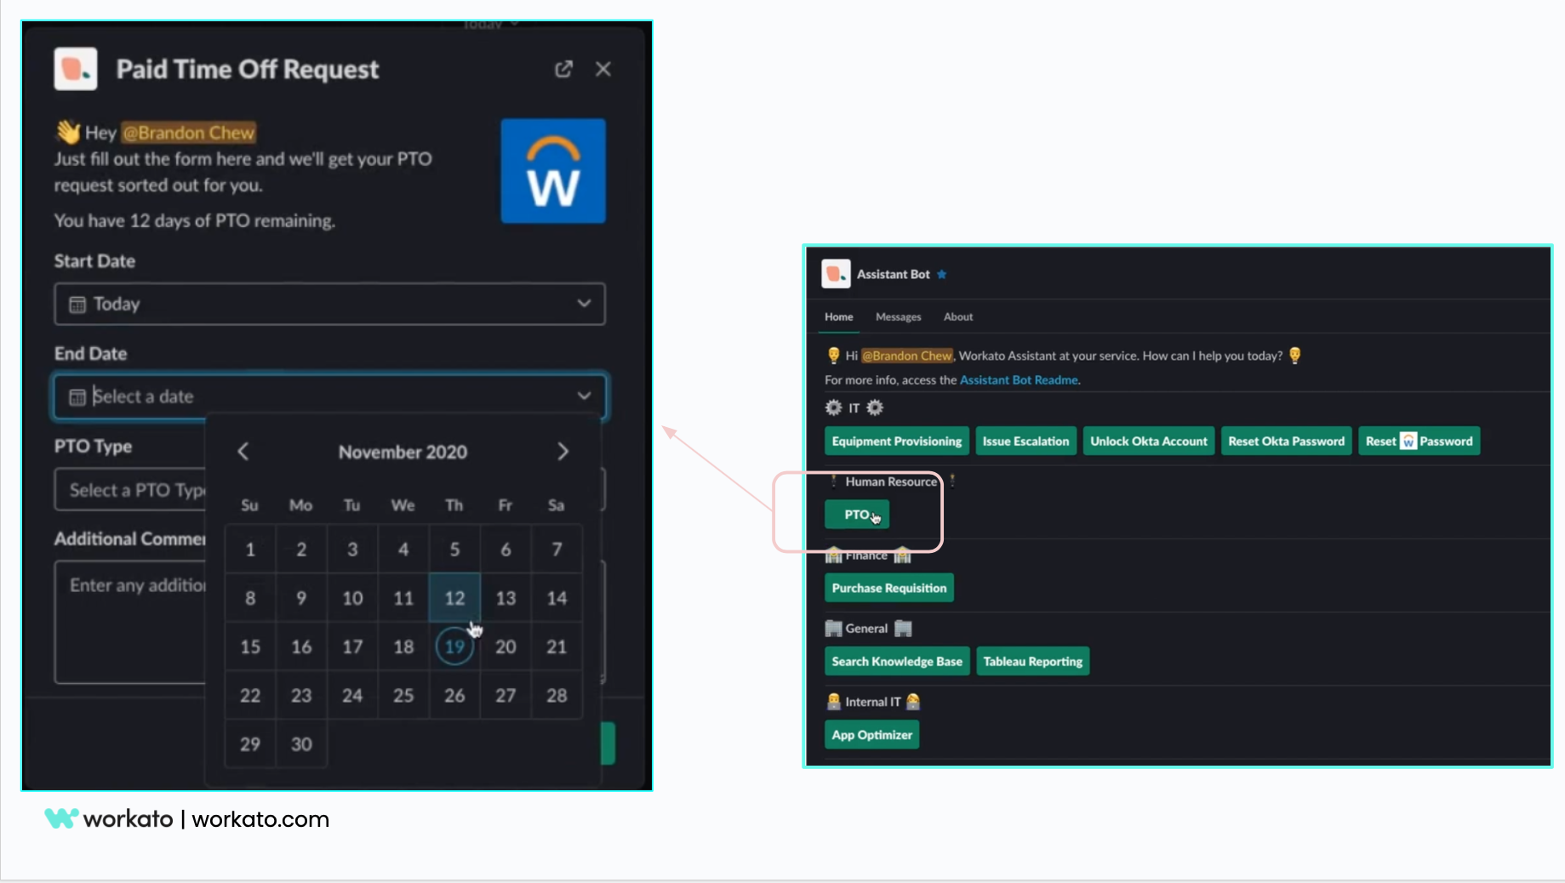Click the Unlock Okta Account button
This screenshot has width=1565, height=883.
1149,441
